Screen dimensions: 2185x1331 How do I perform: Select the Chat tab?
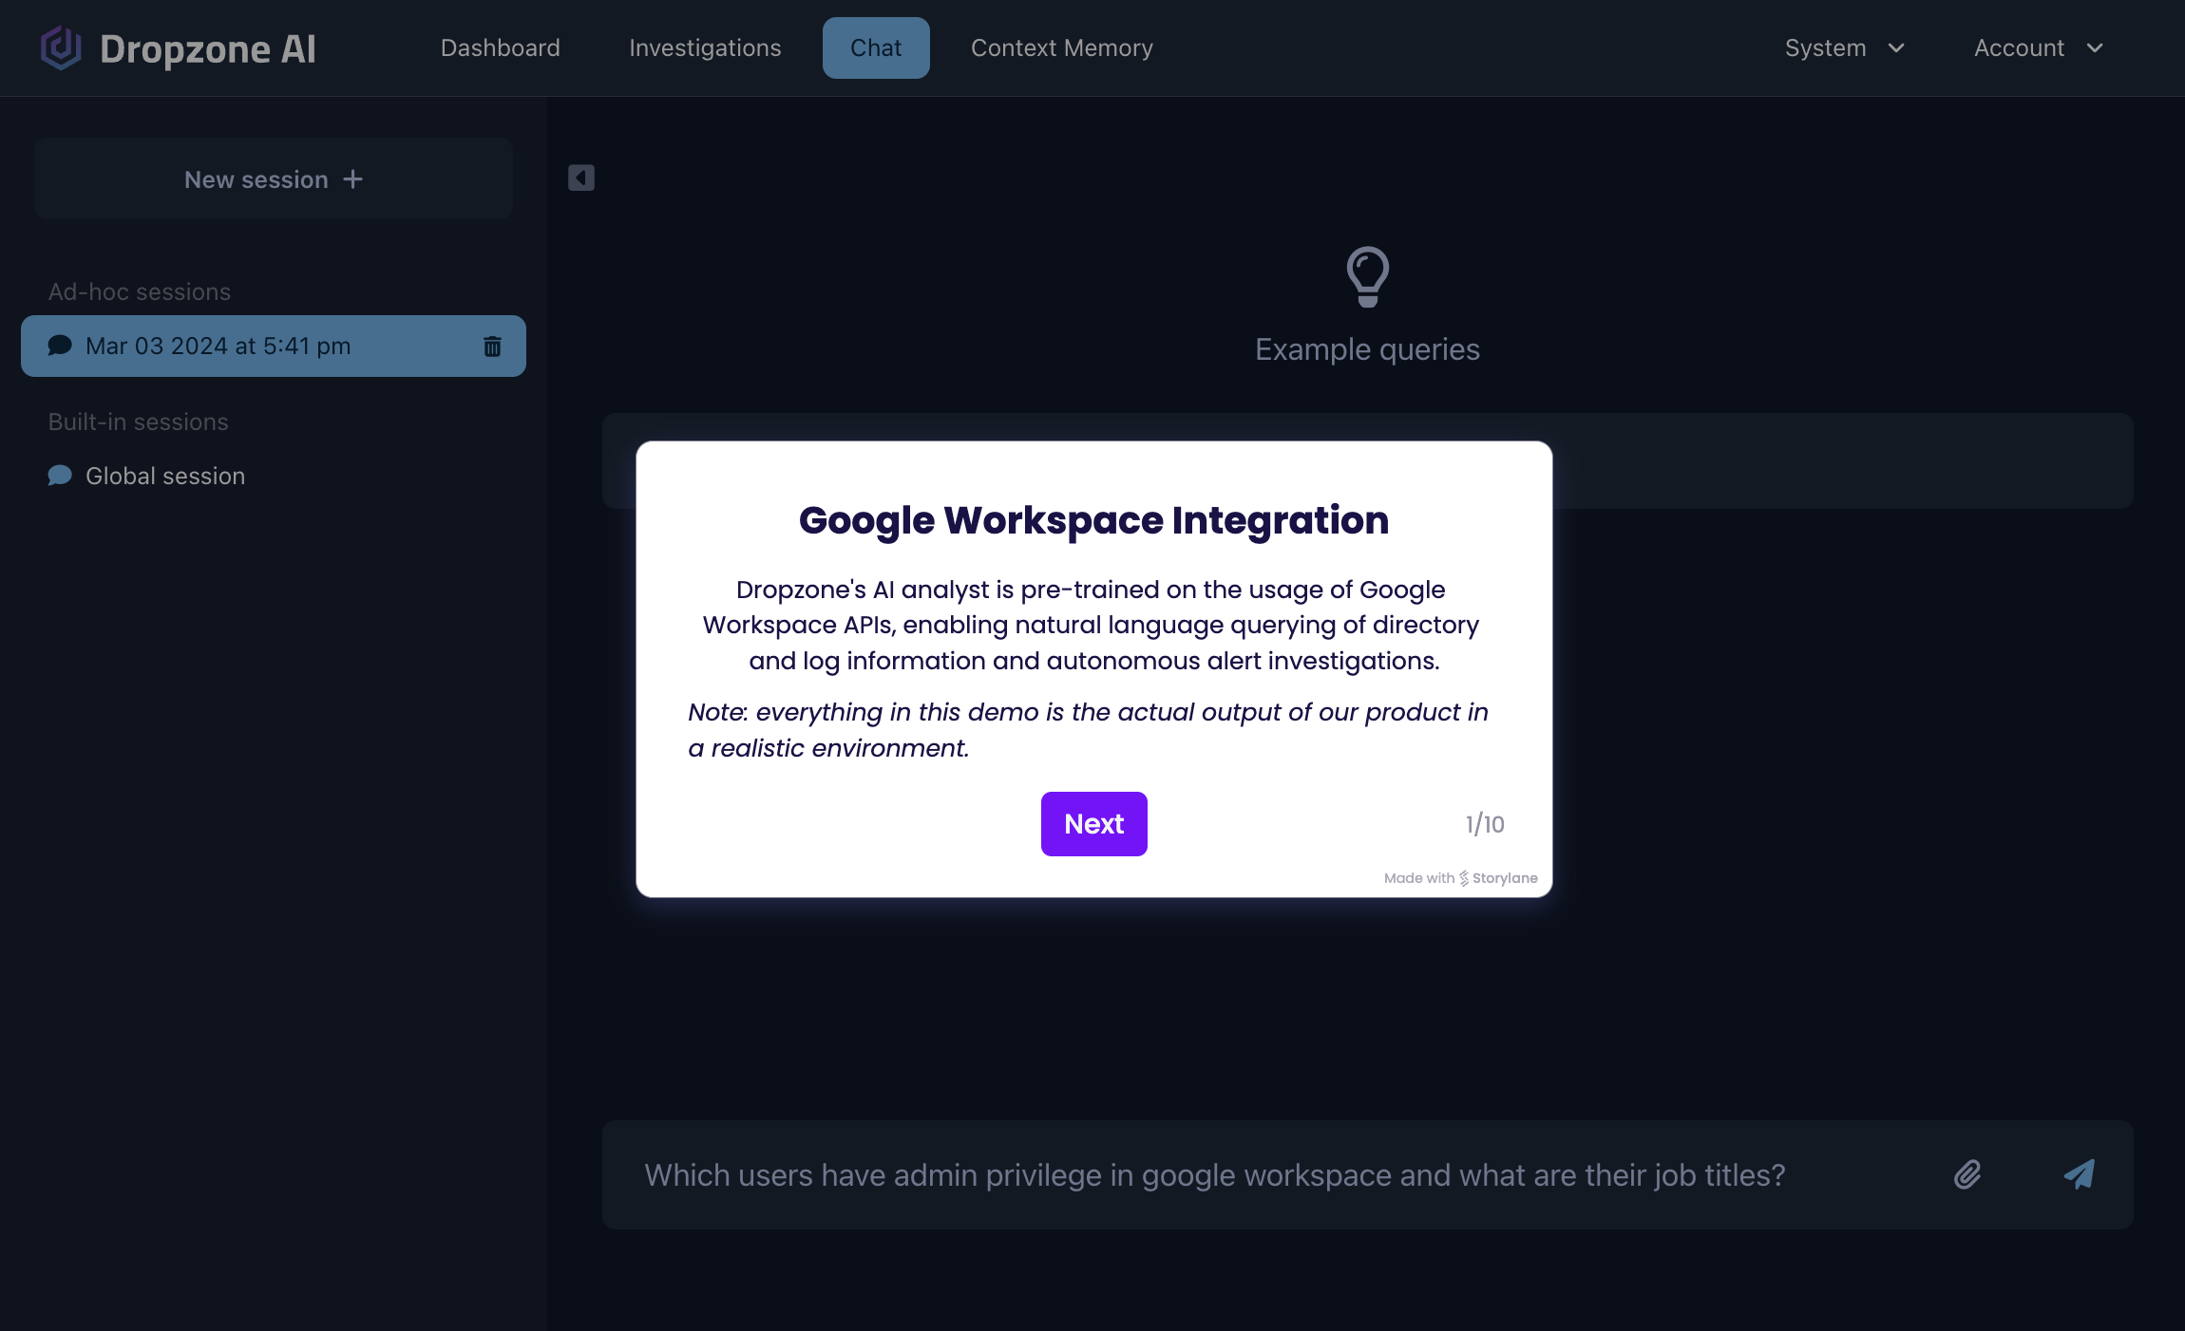tap(876, 48)
